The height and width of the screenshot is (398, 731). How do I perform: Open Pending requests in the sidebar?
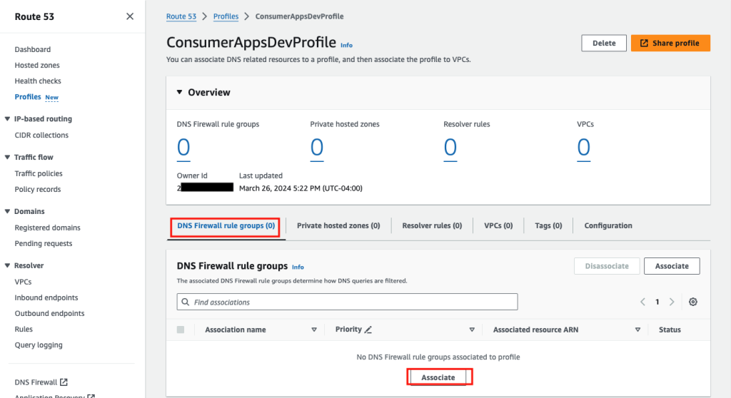tap(44, 243)
